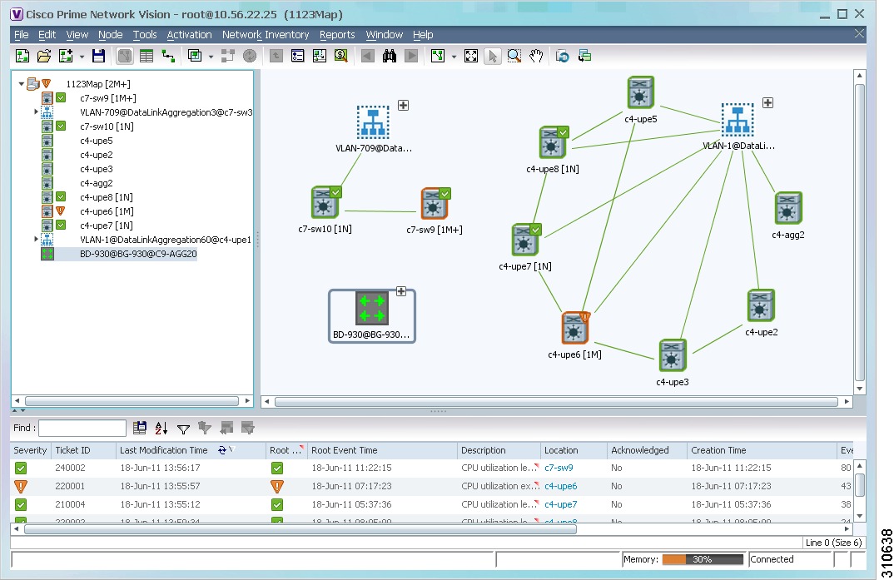The height and width of the screenshot is (580, 894).
Task: Open the c7-sw9 location link
Action: 559,468
